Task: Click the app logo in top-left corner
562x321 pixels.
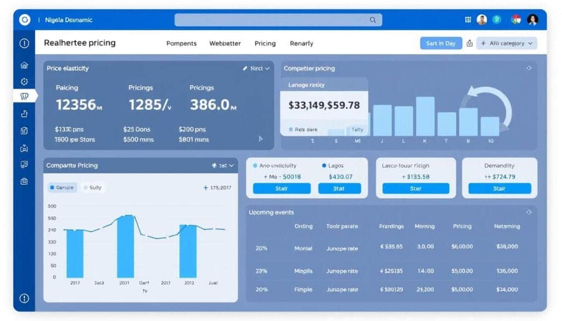Action: [25, 20]
